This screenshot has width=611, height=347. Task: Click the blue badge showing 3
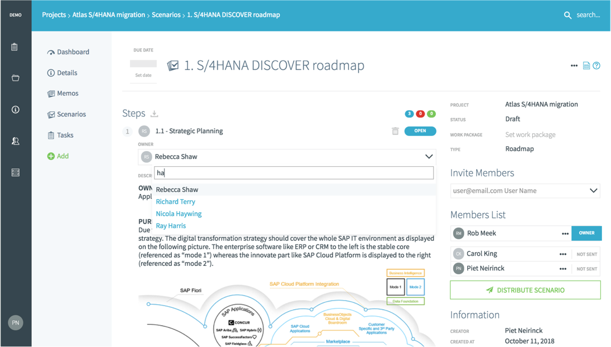point(409,114)
